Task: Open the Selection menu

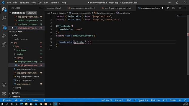Action: coord(24,3)
